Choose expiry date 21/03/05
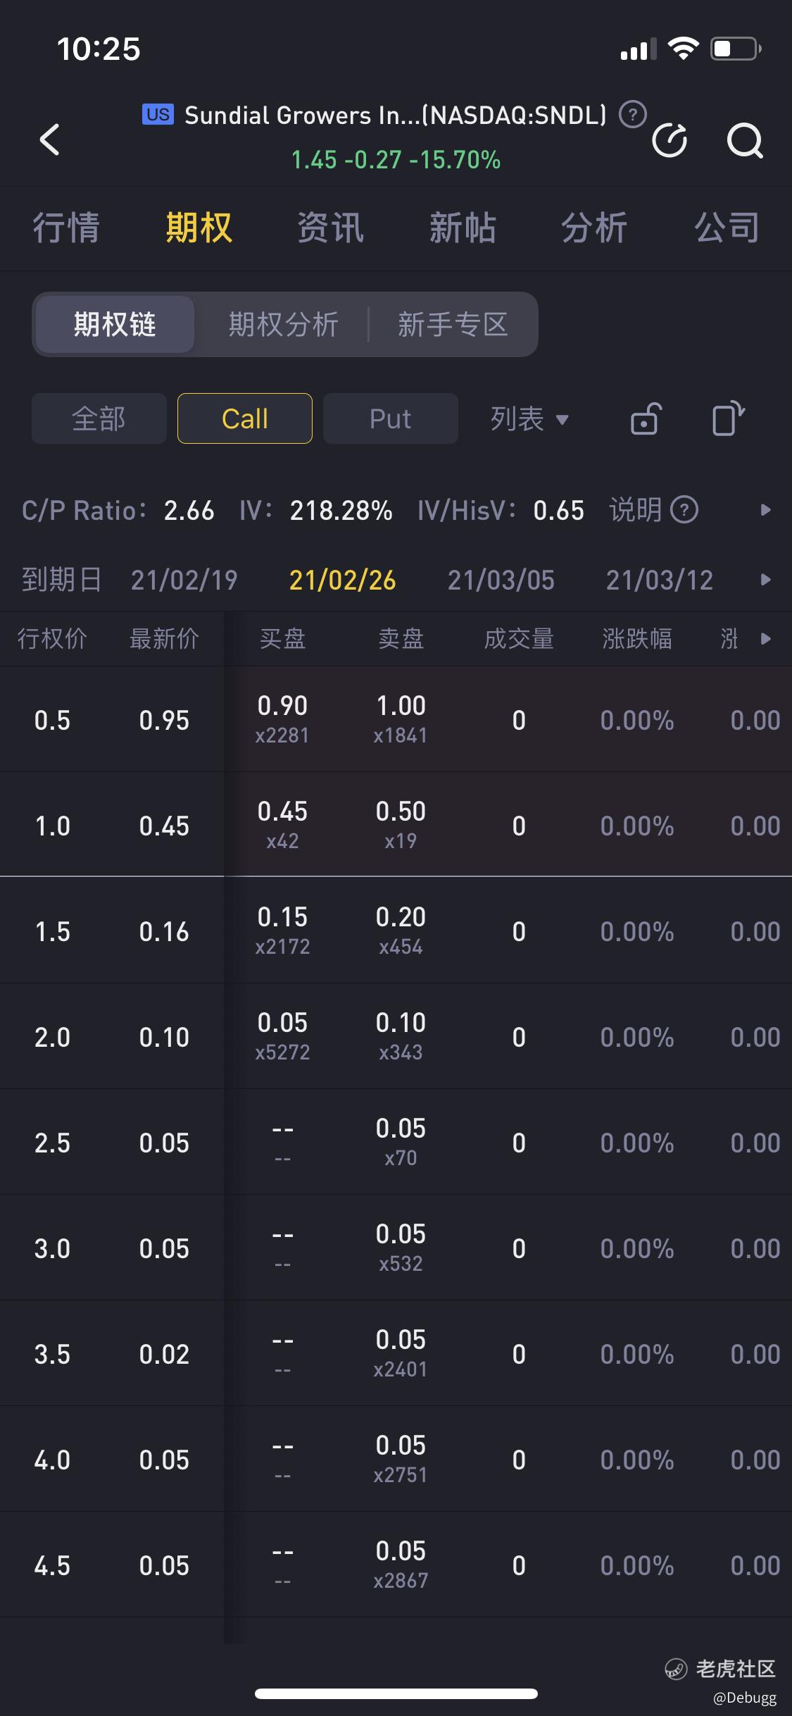This screenshot has width=792, height=1716. click(x=501, y=580)
